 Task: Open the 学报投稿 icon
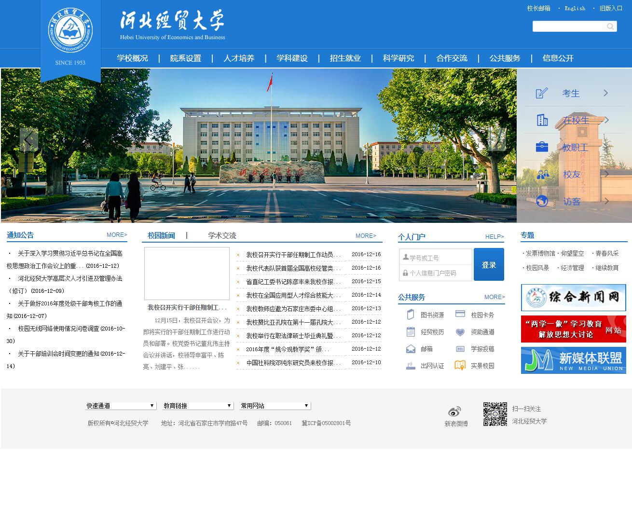pos(460,349)
